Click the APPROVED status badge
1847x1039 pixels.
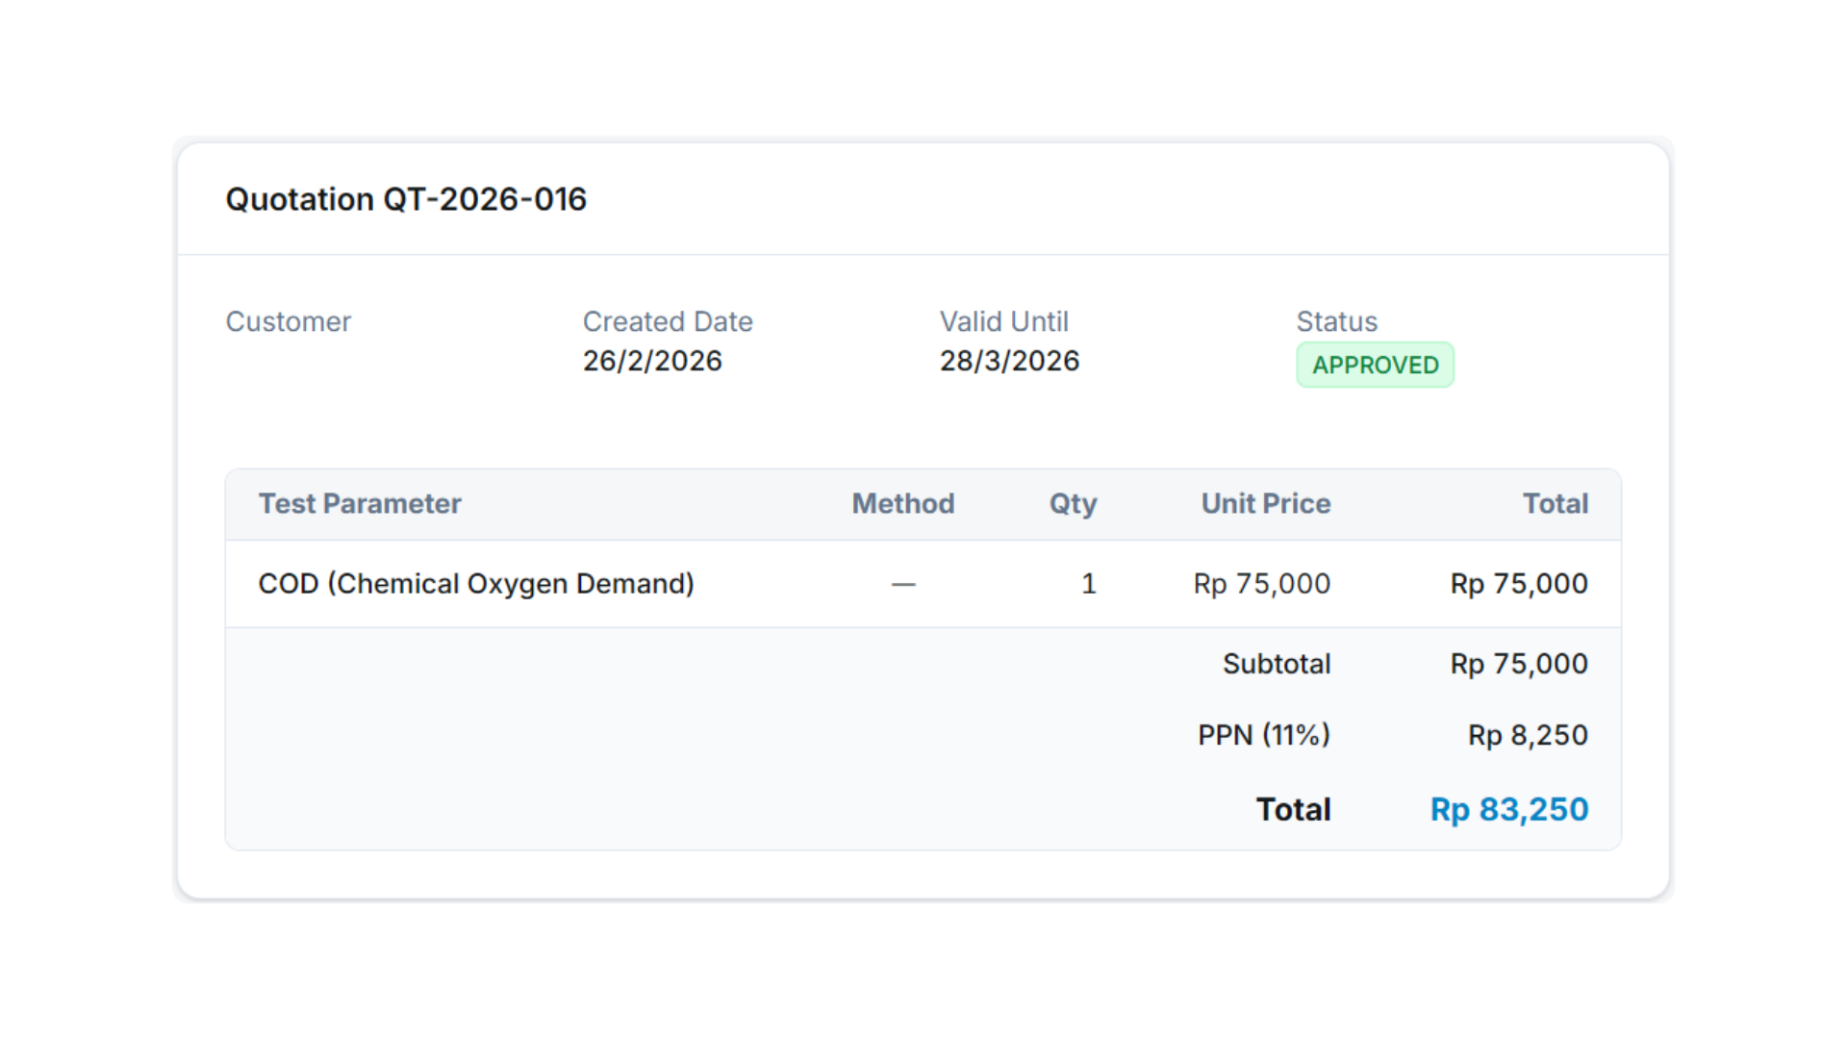[x=1375, y=365]
